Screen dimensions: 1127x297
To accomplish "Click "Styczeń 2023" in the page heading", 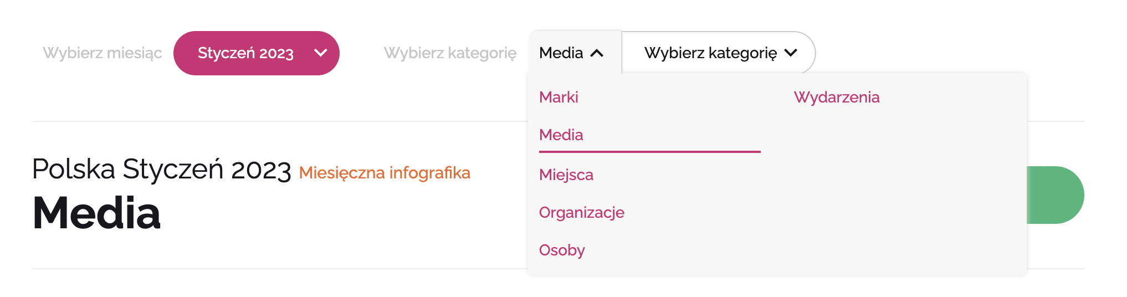I will [x=207, y=170].
